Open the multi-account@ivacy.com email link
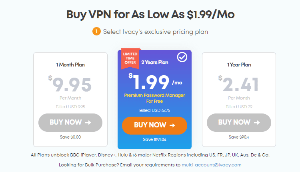The height and width of the screenshot is (172, 300). [212, 165]
